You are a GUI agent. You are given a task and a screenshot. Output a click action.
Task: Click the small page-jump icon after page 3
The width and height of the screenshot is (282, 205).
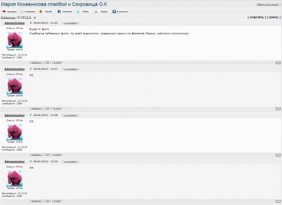[35, 17]
